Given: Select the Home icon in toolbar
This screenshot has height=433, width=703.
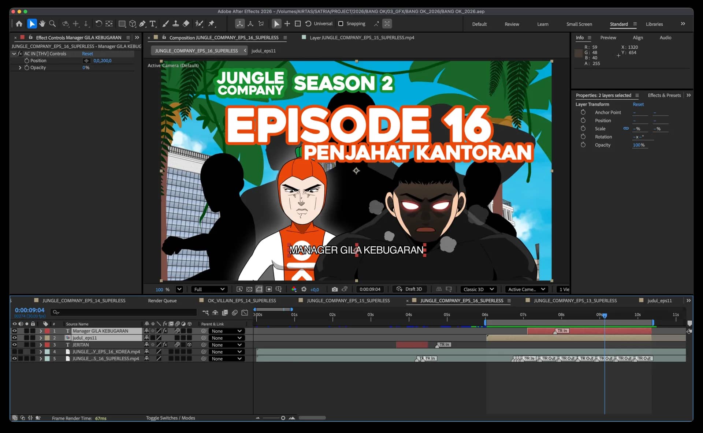Looking at the screenshot, I should [19, 24].
